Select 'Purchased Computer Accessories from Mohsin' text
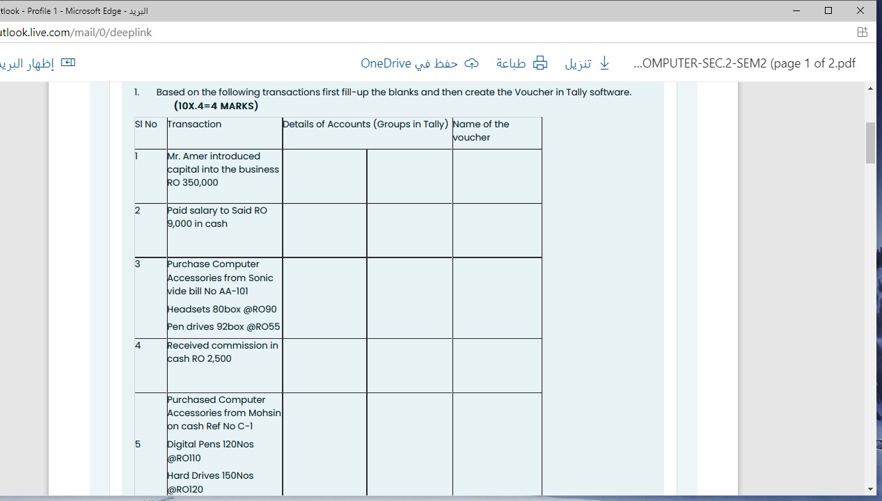 click(224, 413)
